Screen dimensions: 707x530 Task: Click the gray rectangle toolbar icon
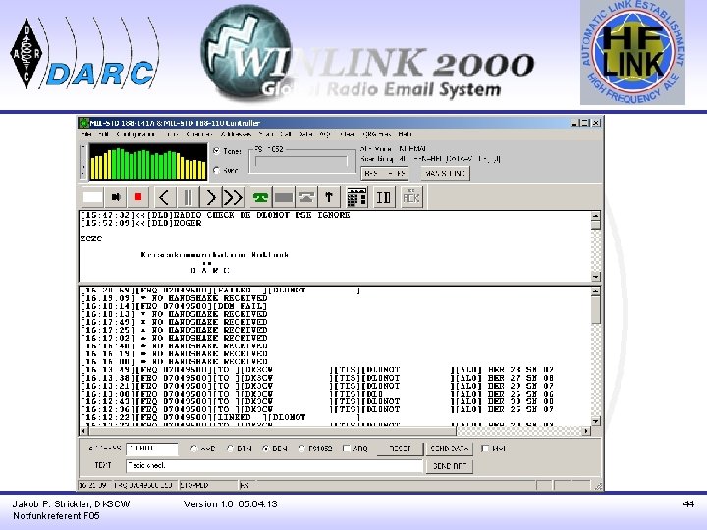point(283,197)
